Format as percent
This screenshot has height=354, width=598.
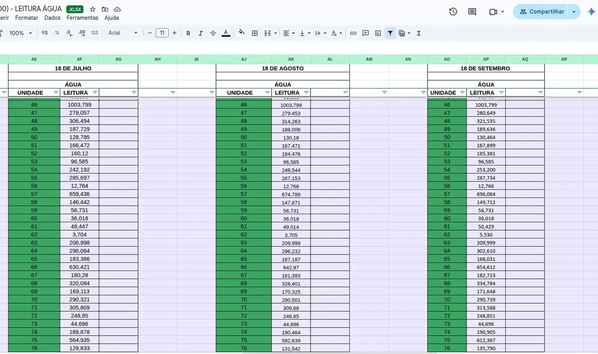pyautogui.click(x=57, y=33)
